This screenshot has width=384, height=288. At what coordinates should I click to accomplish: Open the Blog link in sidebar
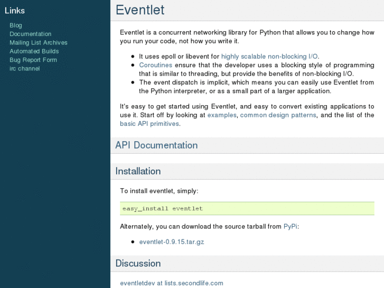point(16,25)
